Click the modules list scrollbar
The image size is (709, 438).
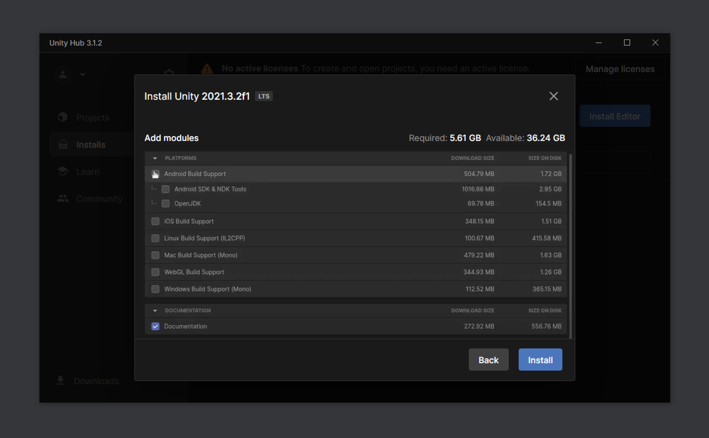[570, 246]
